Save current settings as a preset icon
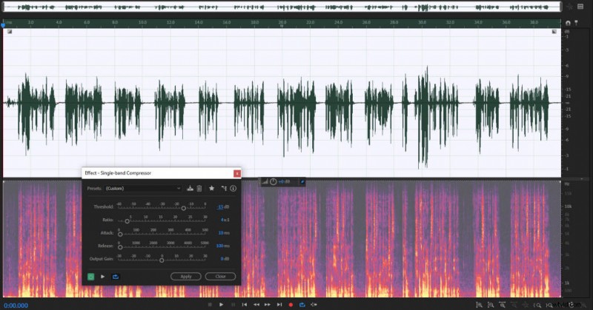This screenshot has width=593, height=310. [190, 188]
